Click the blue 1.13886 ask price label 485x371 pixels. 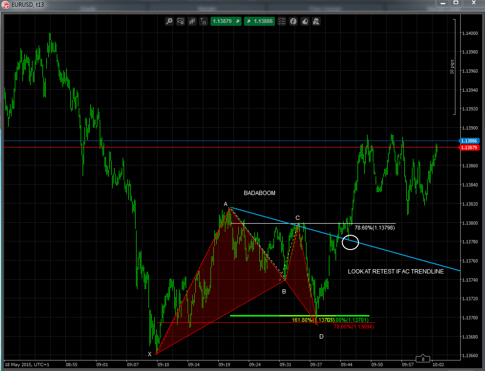(469, 141)
